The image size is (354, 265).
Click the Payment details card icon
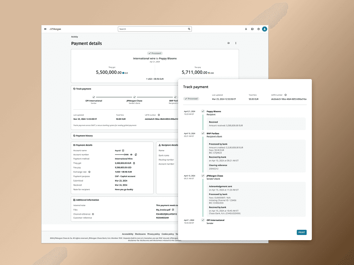(74, 145)
